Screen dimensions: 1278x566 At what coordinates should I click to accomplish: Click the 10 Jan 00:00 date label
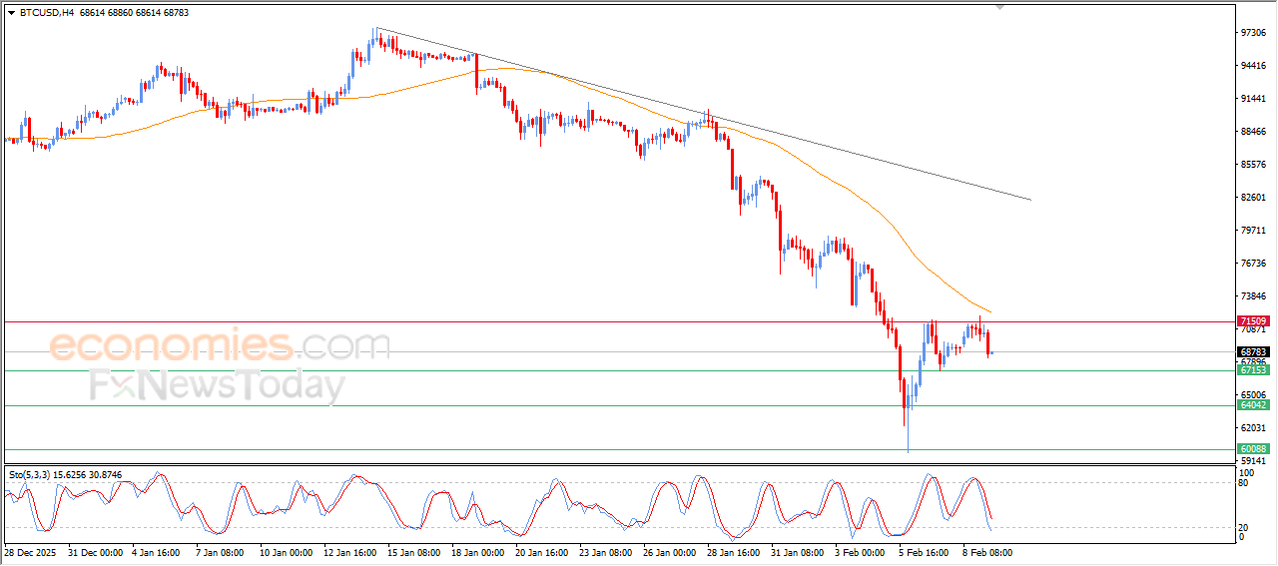tap(287, 551)
